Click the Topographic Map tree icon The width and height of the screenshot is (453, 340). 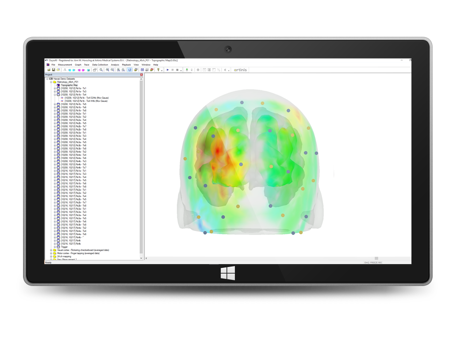tap(58, 85)
